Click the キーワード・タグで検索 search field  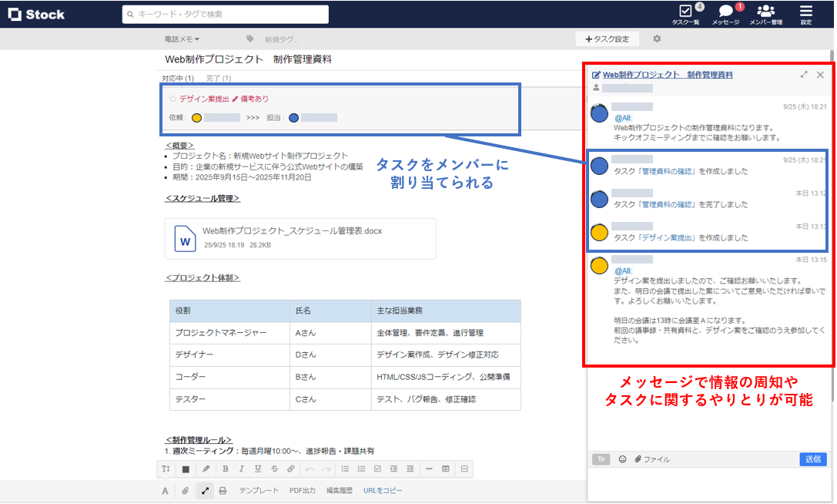pos(225,13)
